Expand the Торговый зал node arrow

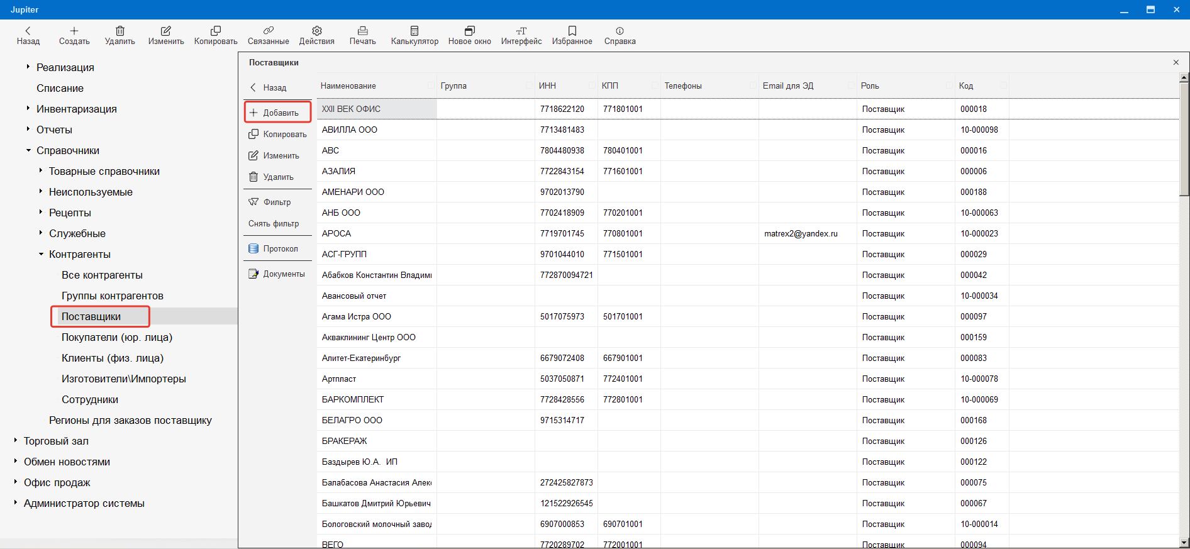15,440
